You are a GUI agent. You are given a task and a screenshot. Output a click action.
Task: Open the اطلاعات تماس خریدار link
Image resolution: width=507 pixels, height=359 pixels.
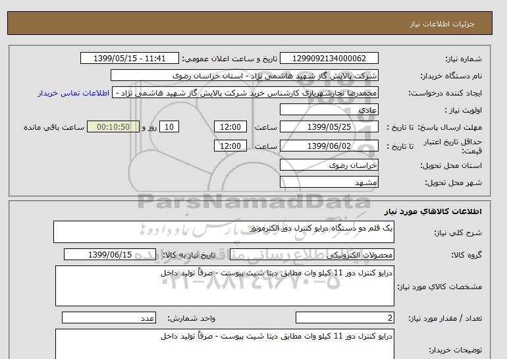pos(73,93)
